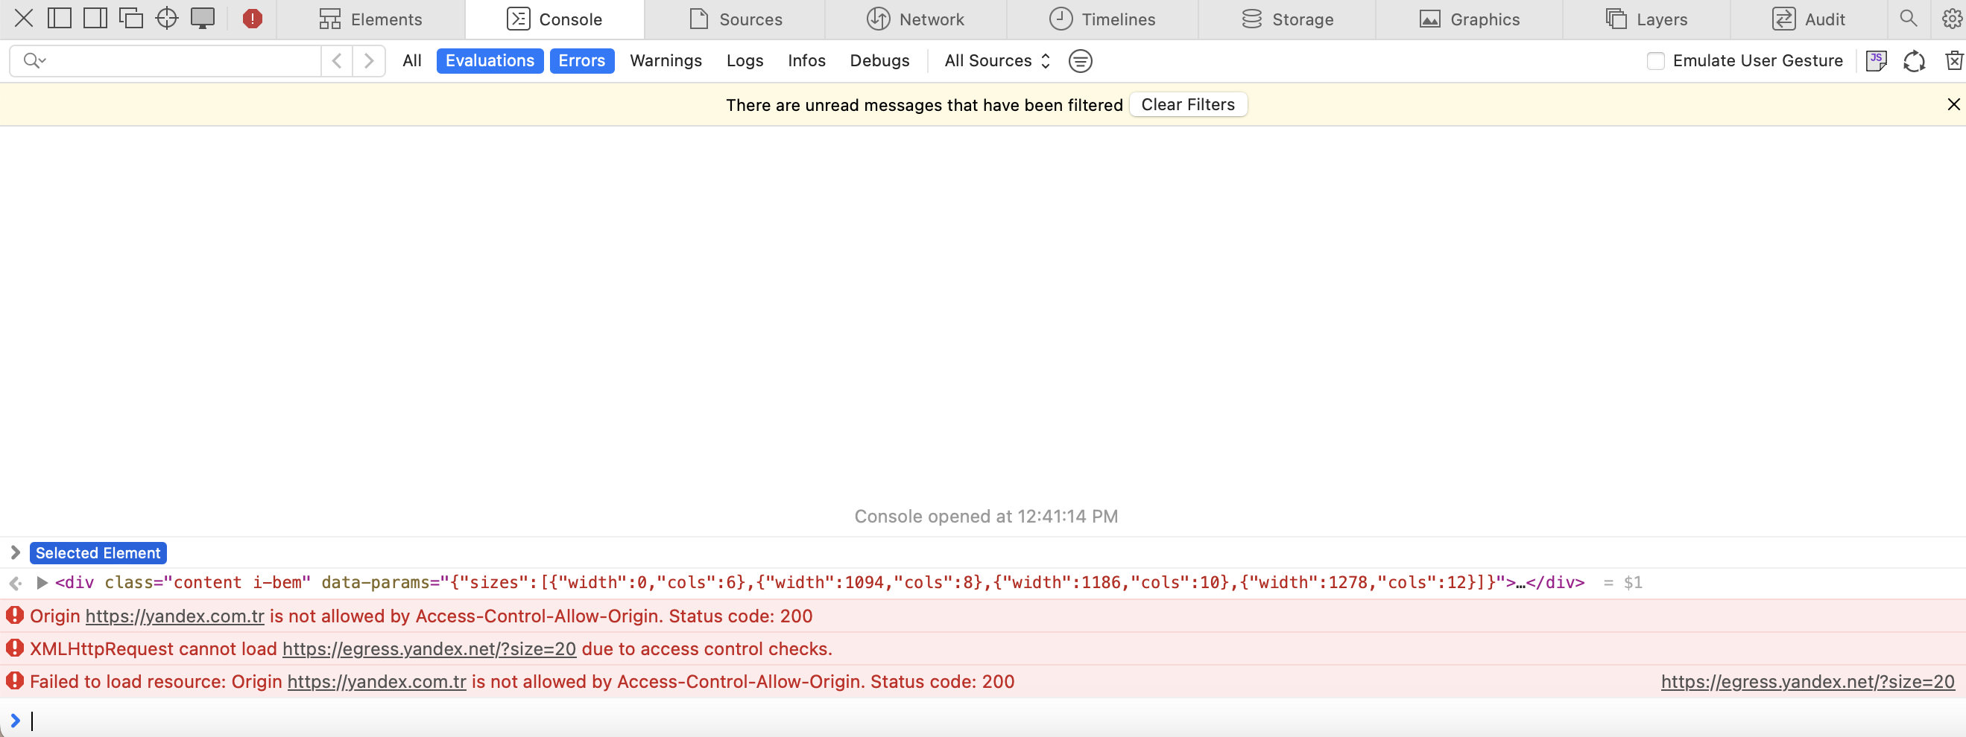Click the red error indicator icon
Viewport: 1966px width, 737px height.
[252, 19]
